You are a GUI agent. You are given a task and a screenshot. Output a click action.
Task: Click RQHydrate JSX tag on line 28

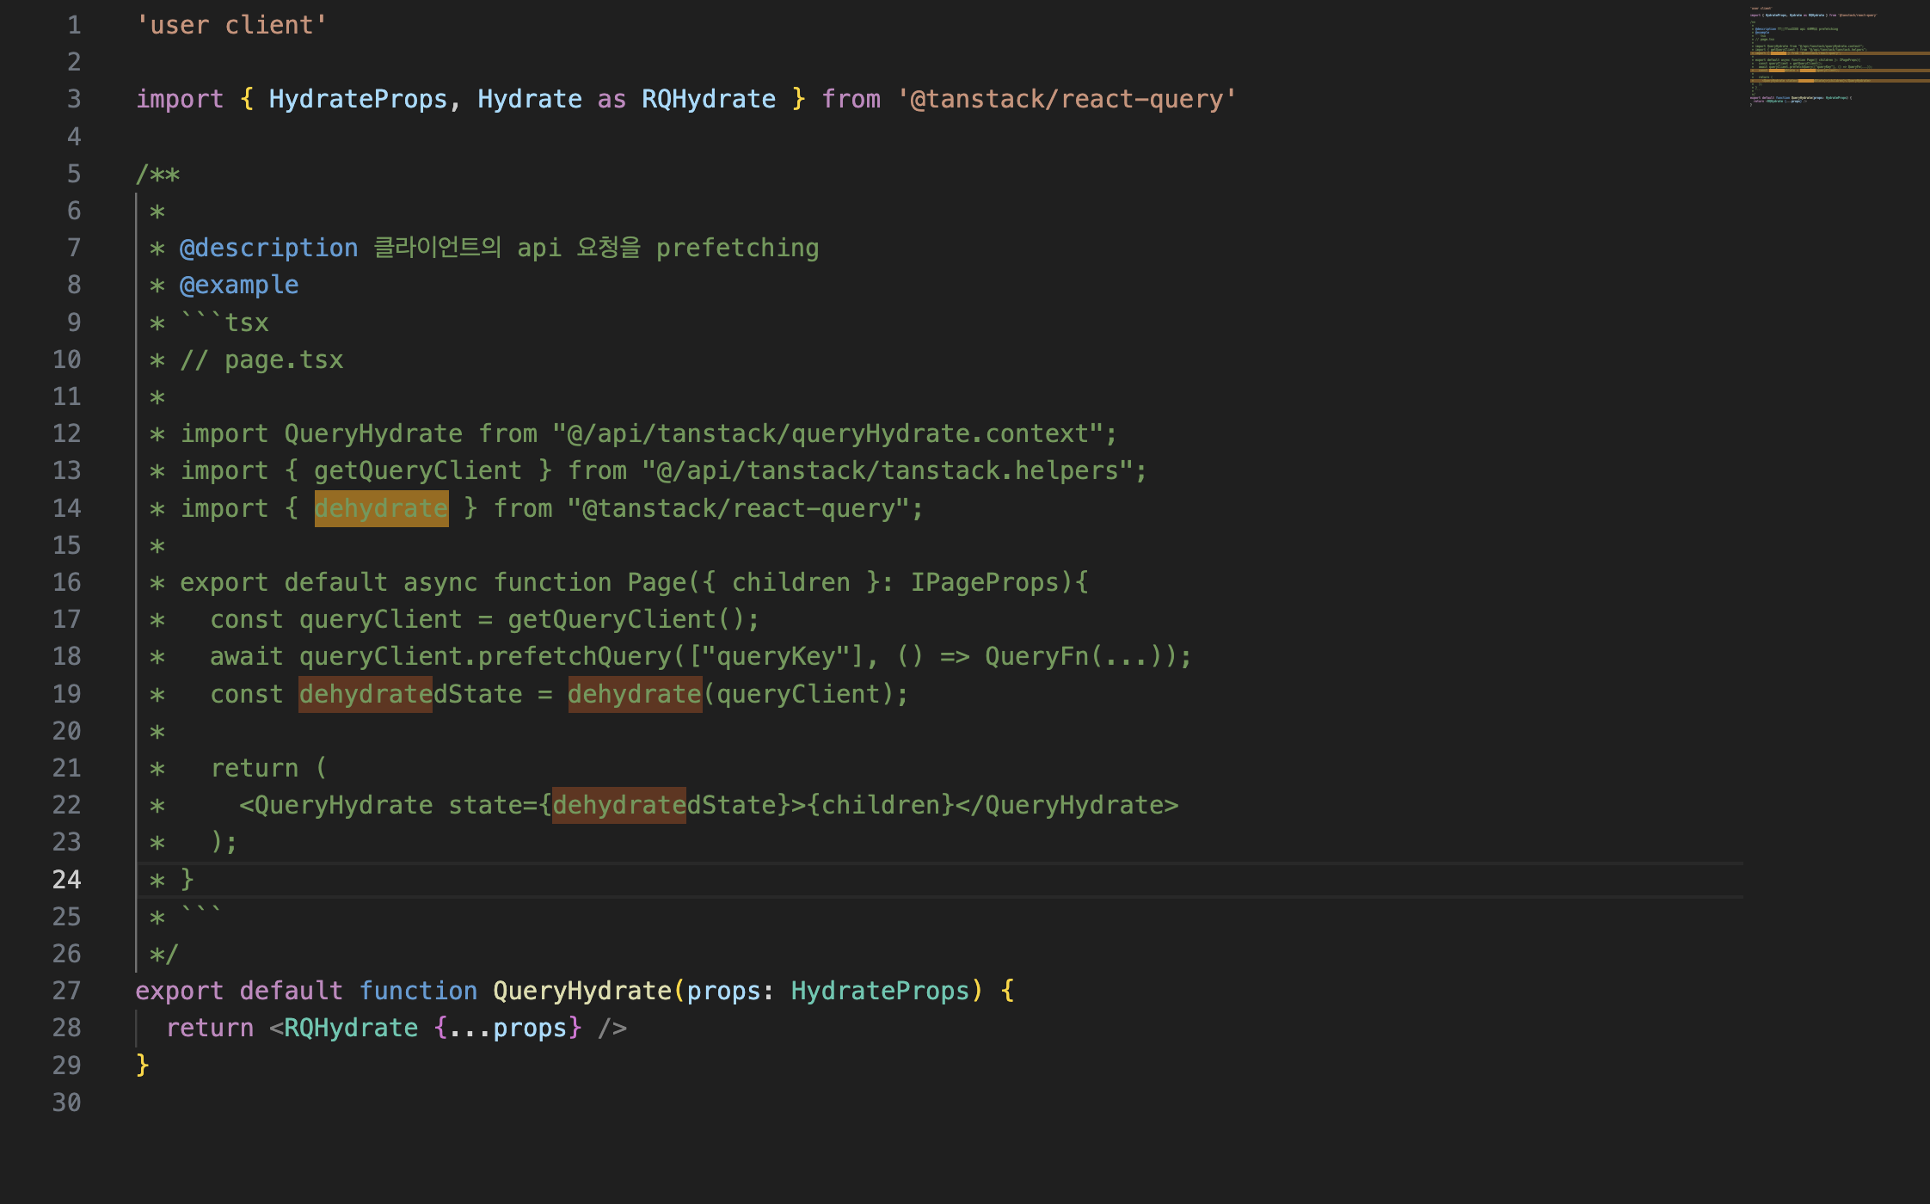(351, 1028)
